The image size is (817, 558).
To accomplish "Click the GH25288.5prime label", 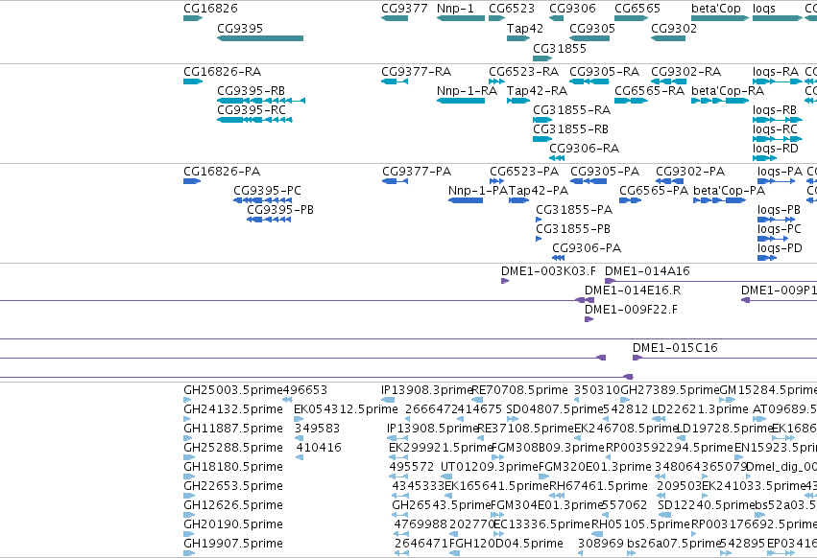I will [x=233, y=448].
